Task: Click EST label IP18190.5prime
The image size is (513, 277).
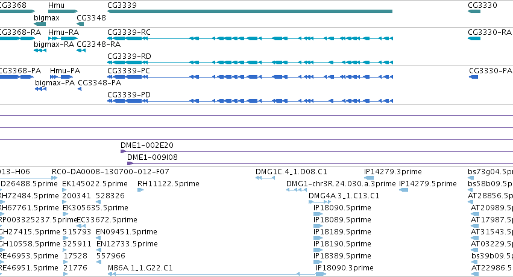Action: [342, 244]
